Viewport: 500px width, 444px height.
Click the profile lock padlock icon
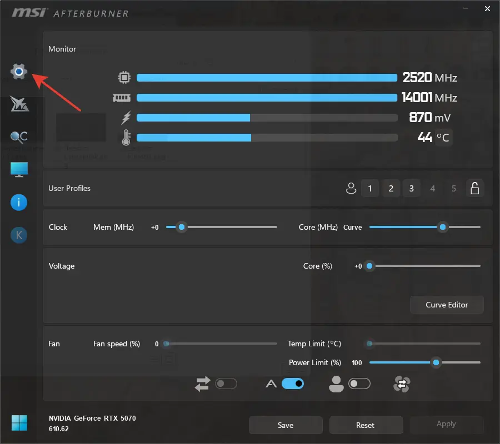[475, 188]
